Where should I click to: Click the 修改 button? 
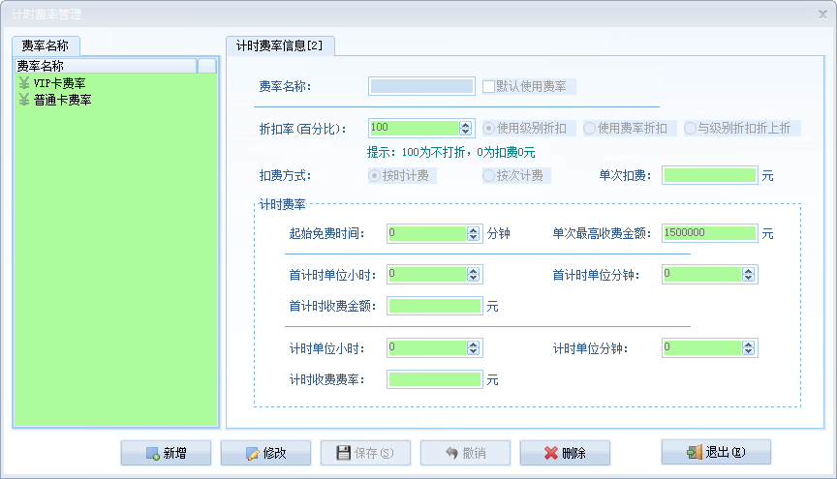coord(265,453)
